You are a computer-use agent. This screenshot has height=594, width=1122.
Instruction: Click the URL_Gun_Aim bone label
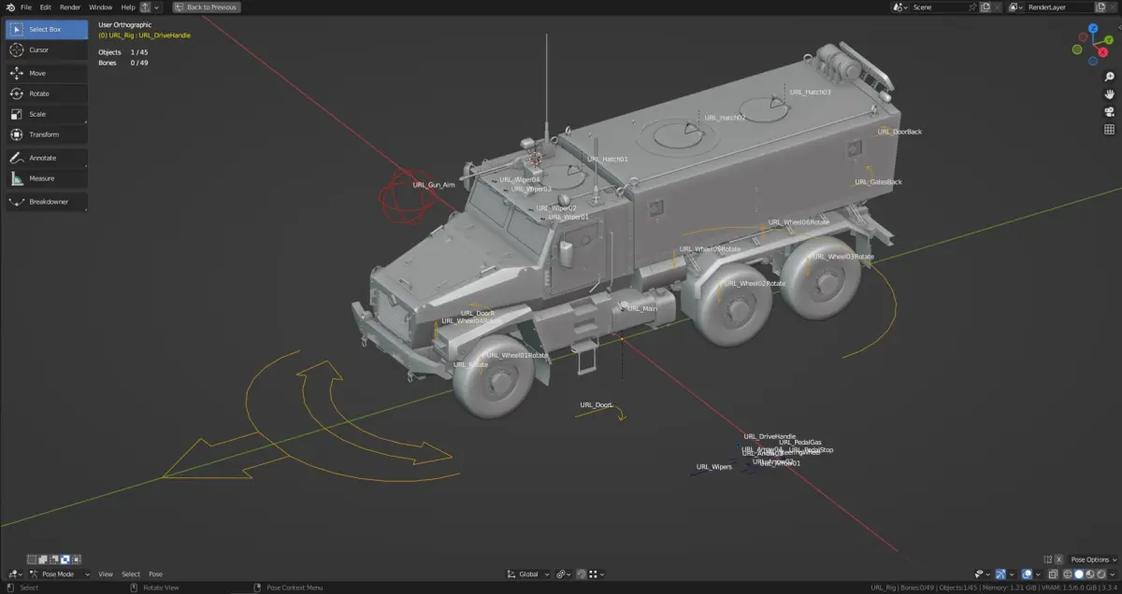coord(434,184)
